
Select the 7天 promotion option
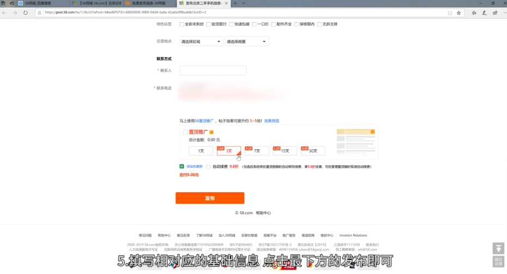coord(257,151)
